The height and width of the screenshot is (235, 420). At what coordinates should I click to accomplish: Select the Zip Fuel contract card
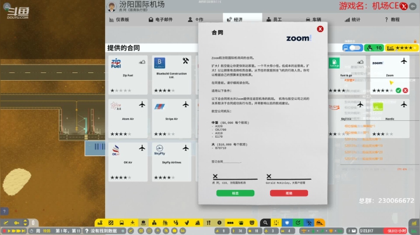pyautogui.click(x=128, y=75)
